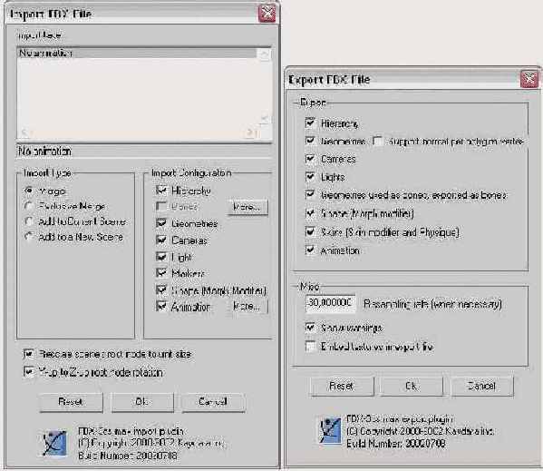The height and width of the screenshot is (471, 543).
Task: Close the import FBX dialog window
Action: tap(267, 14)
